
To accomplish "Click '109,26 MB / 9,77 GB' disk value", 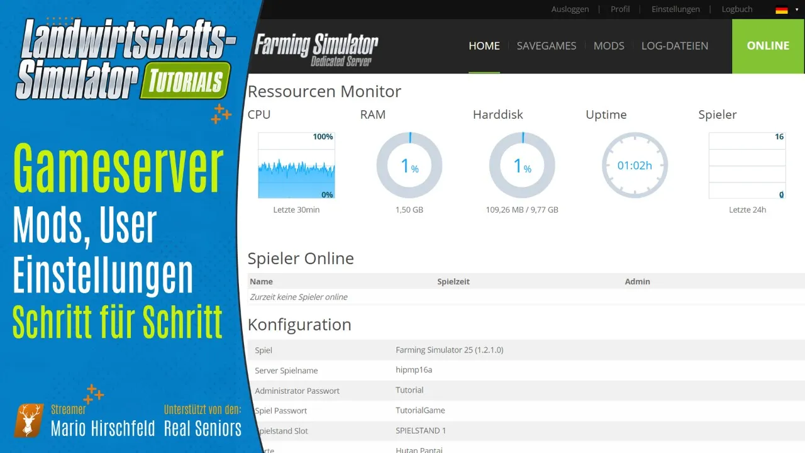I will pos(522,210).
